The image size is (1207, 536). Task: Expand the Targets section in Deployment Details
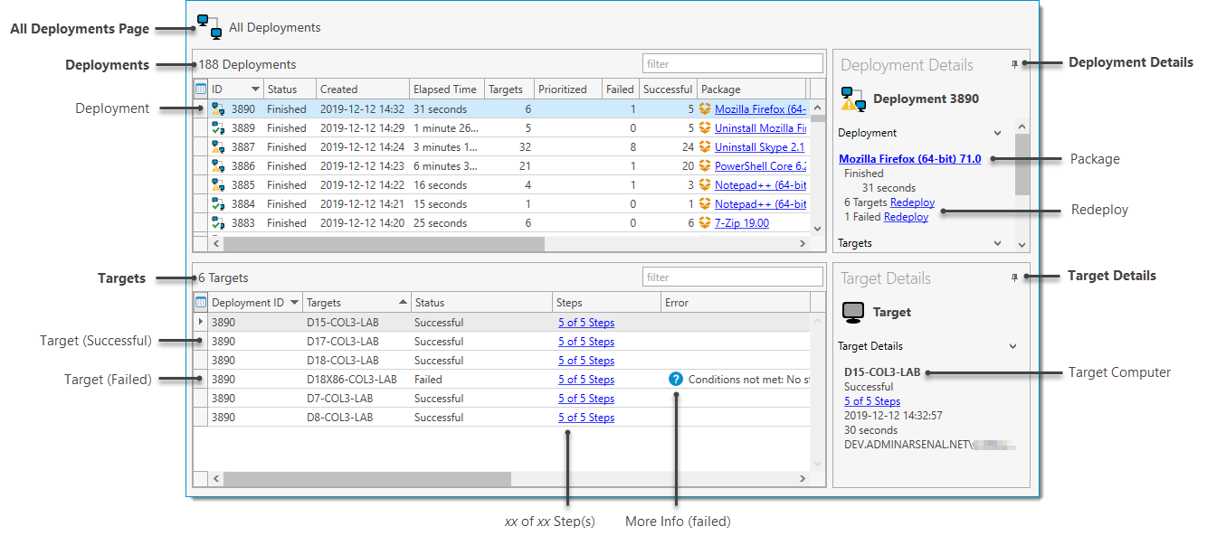click(997, 243)
